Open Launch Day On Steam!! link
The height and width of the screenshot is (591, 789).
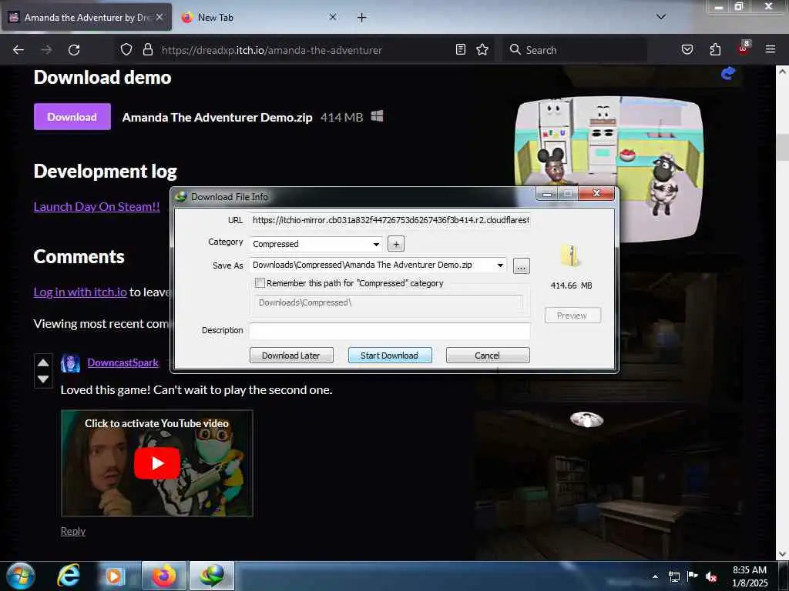click(96, 206)
